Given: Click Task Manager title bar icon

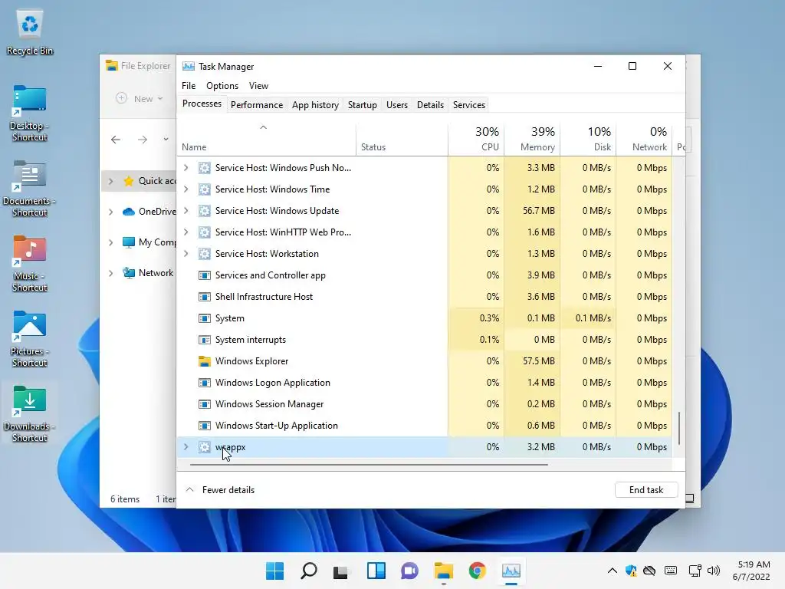Looking at the screenshot, I should pyautogui.click(x=189, y=66).
